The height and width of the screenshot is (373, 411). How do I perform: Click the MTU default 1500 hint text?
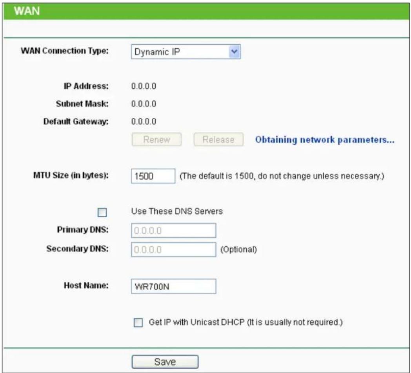coord(282,176)
